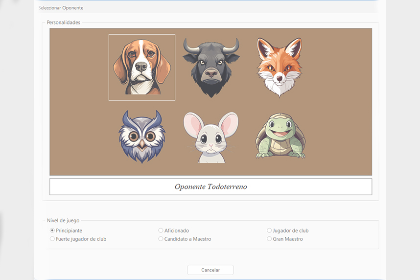Click the Oponente Todoterreno description box
This screenshot has height=280, width=420.
tap(211, 187)
